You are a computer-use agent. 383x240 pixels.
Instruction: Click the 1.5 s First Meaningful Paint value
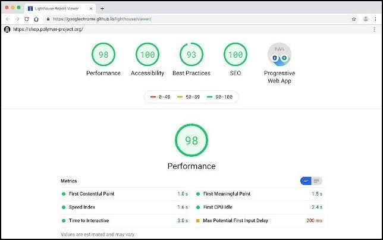(x=317, y=194)
